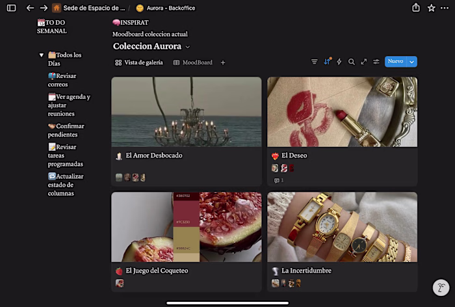Open the gold watches cover image card

(x=342, y=227)
